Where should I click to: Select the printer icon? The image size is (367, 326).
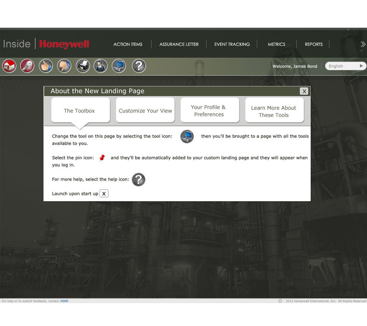coord(83,66)
